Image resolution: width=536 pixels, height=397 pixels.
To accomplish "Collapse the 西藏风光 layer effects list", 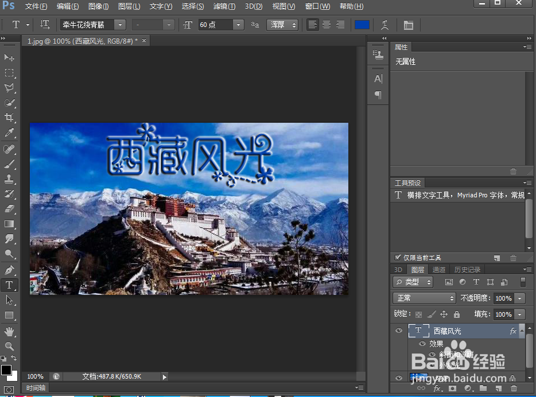I will [x=522, y=330].
